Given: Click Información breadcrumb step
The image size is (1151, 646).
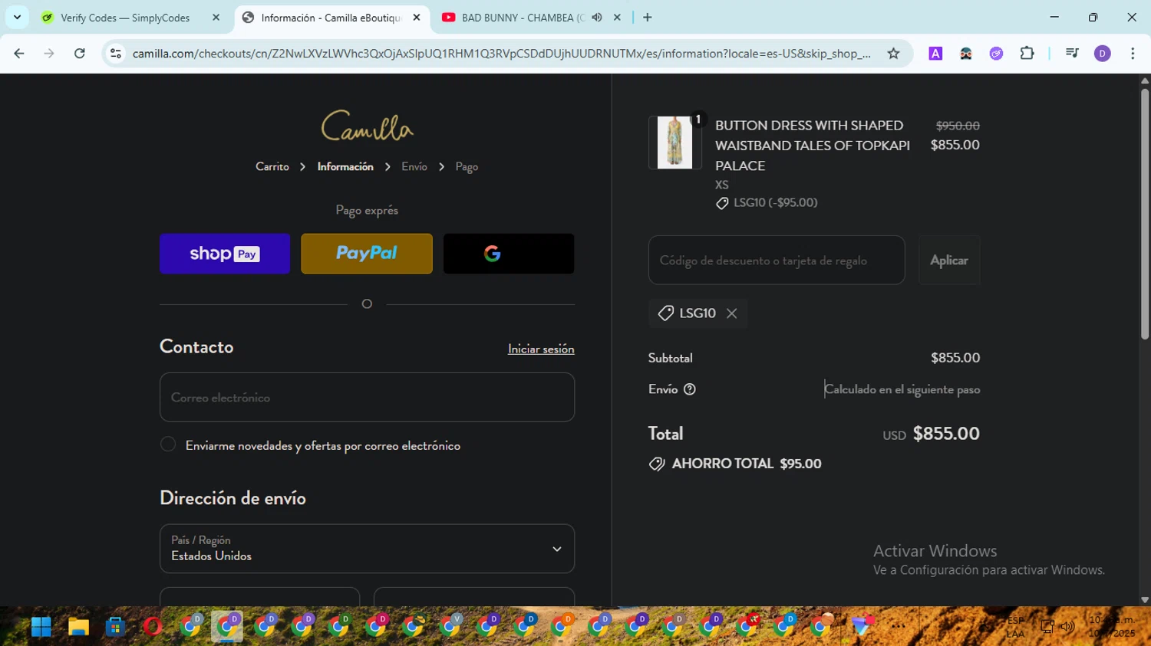Looking at the screenshot, I should (345, 166).
